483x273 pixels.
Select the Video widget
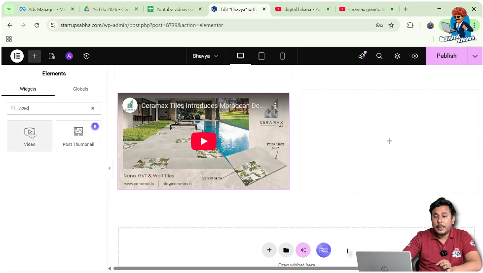tap(30, 136)
